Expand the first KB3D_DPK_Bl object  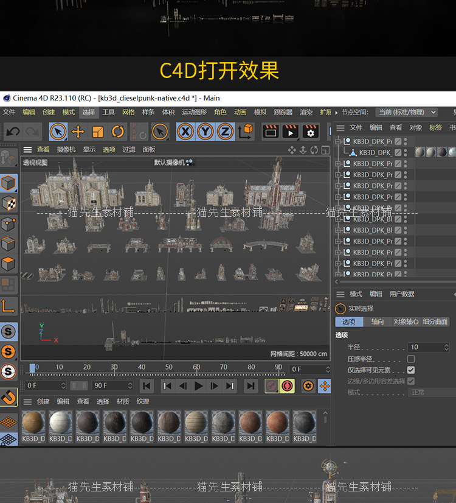[x=337, y=219]
